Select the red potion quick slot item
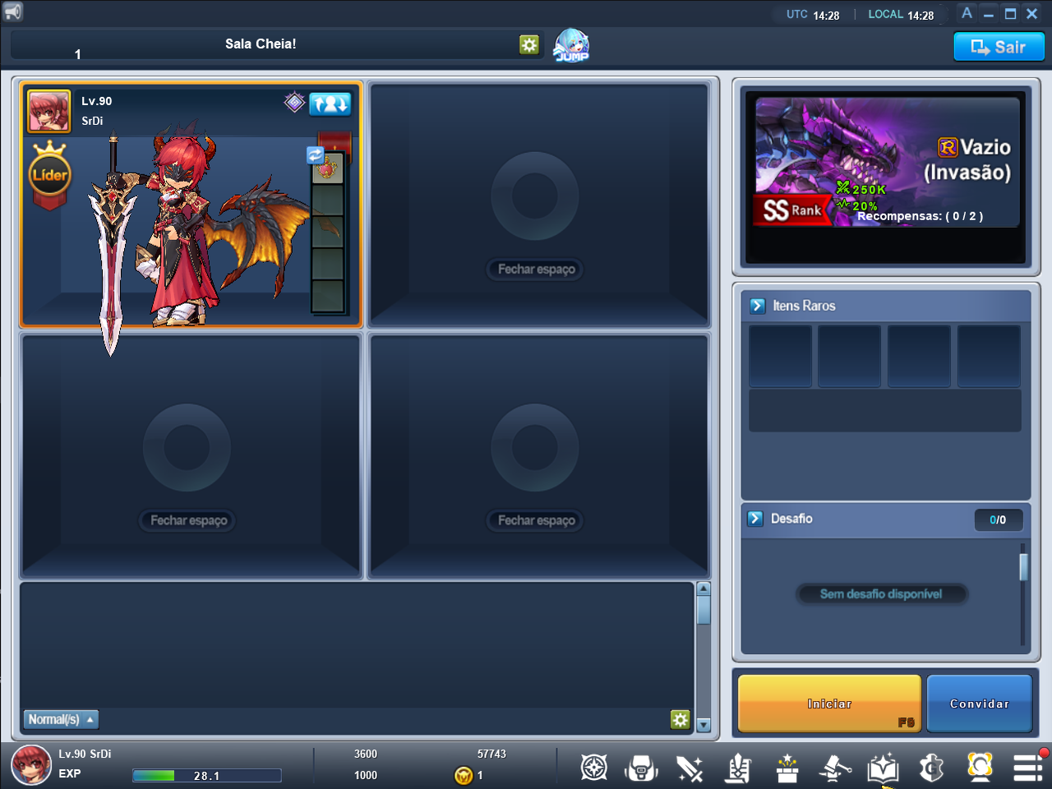Image resolution: width=1052 pixels, height=789 pixels. click(327, 168)
